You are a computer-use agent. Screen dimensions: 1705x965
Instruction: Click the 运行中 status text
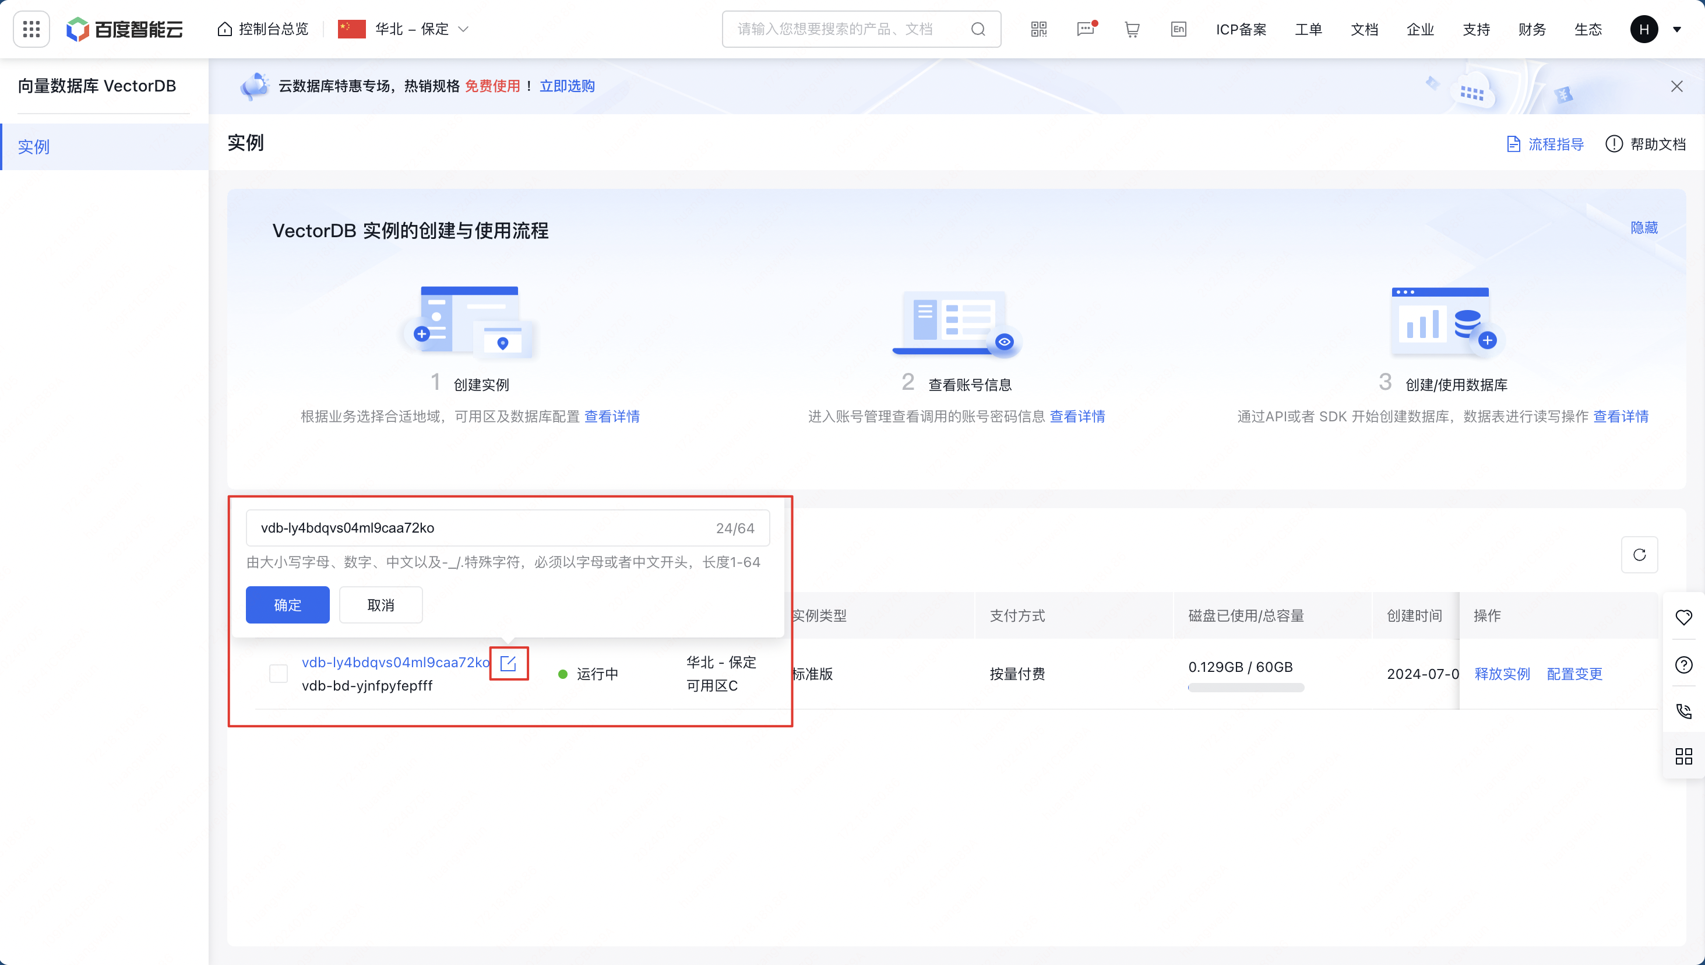pos(597,674)
